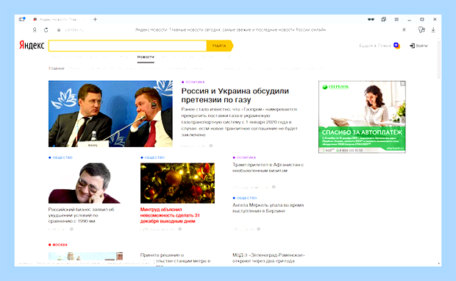This screenshot has height=281, width=456.
Task: Click comments icon under Russia-Ukraine gas article
Action: [211, 146]
